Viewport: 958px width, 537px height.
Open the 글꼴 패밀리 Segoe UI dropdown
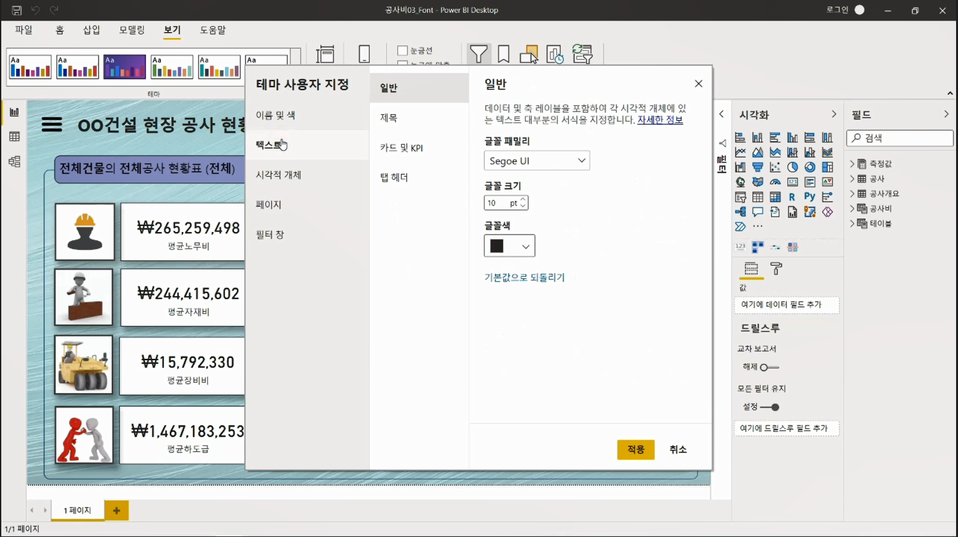click(x=536, y=160)
